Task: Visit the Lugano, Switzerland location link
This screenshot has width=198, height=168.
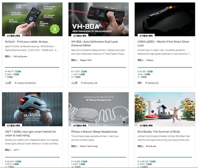Action: [x=26, y=83]
